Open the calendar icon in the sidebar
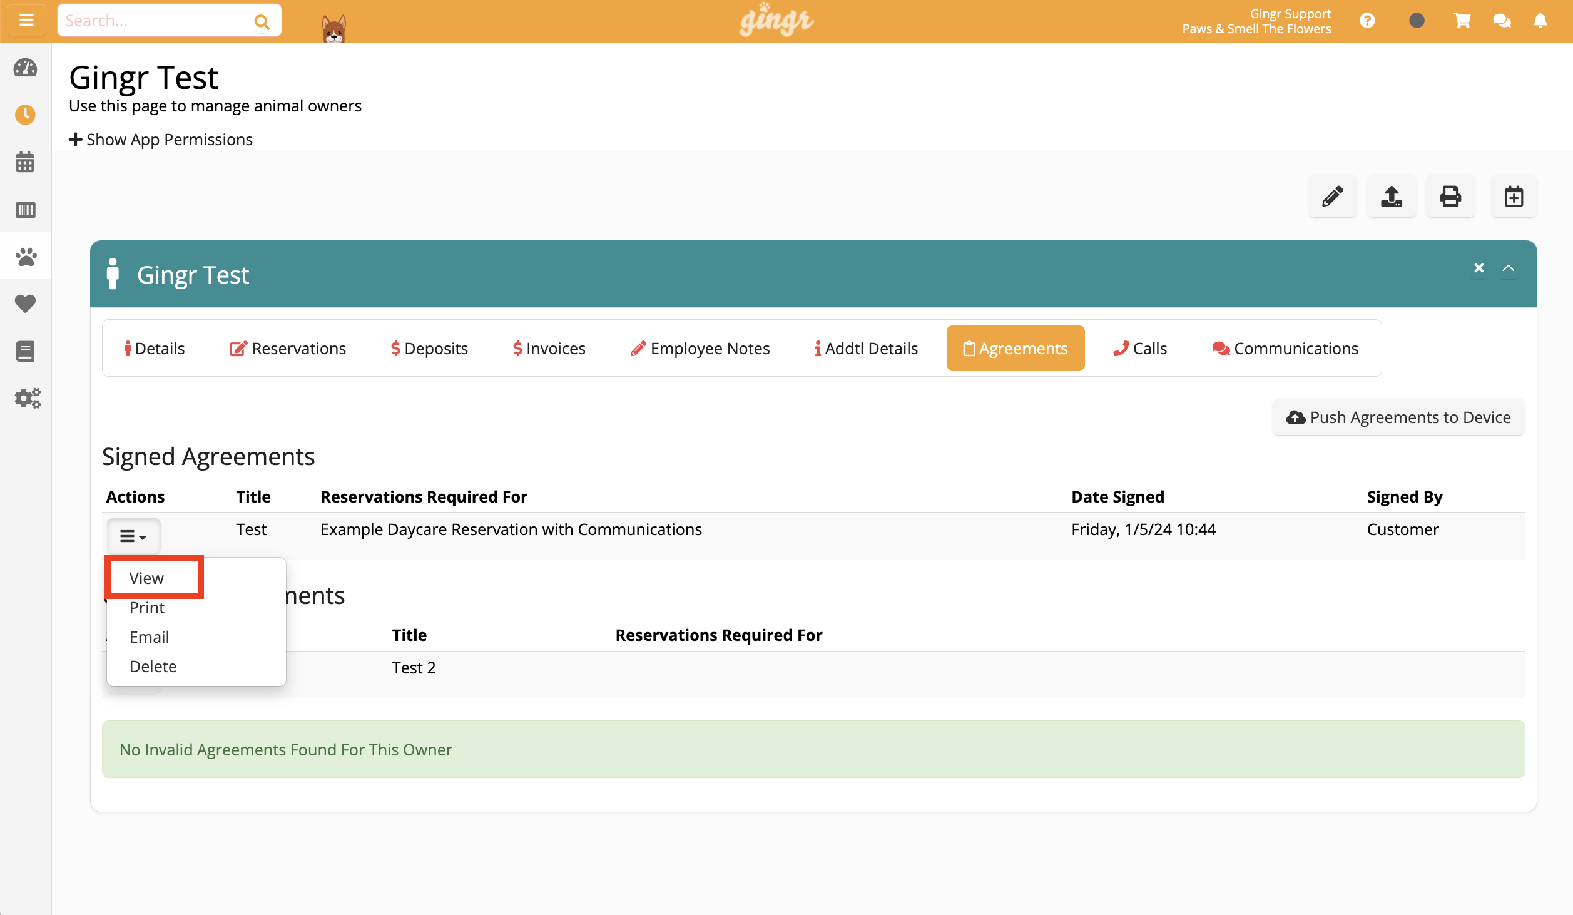Screen dimensions: 1573x915 (x=26, y=161)
